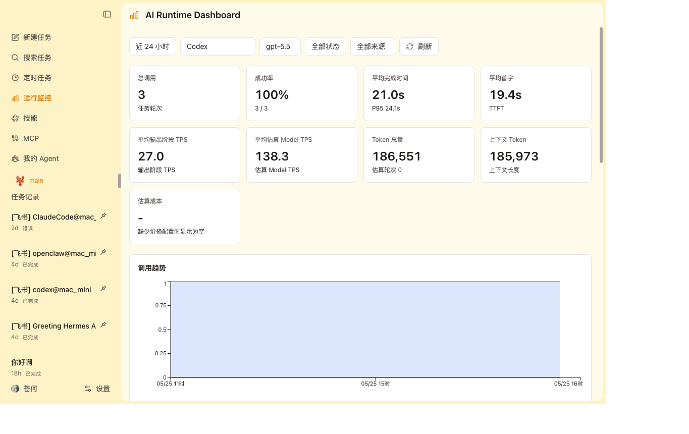Click the sliders icon beside 设置
The image size is (689, 434).
[88, 389]
